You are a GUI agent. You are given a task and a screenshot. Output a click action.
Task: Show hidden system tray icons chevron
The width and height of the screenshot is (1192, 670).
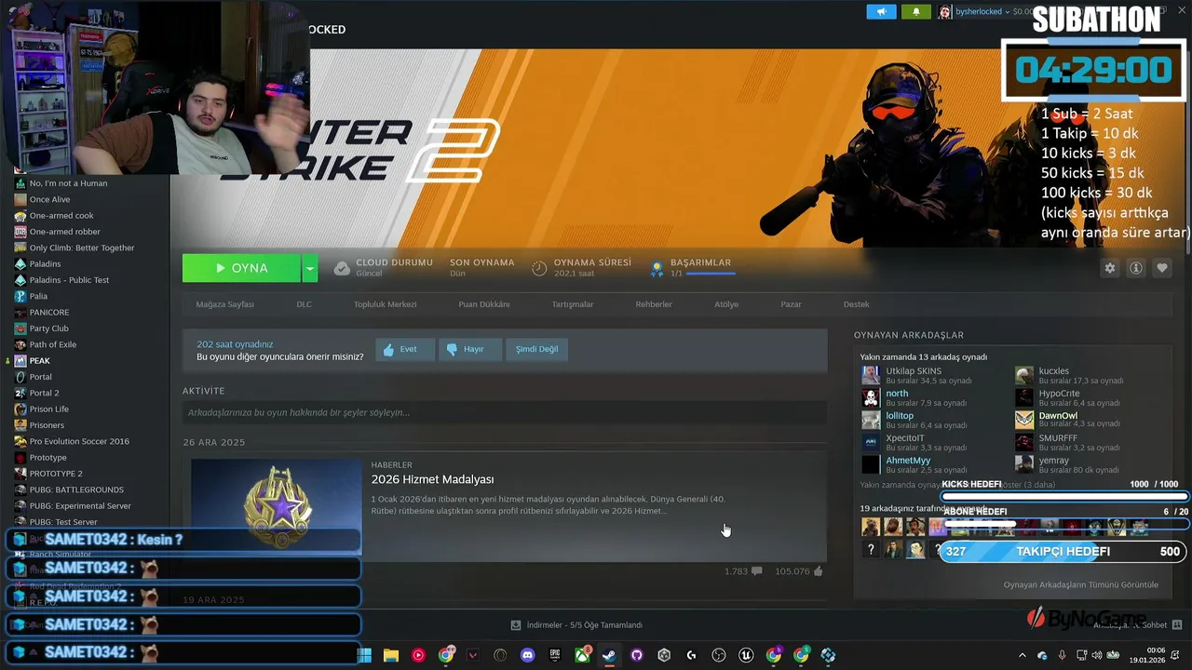[x=1022, y=655]
